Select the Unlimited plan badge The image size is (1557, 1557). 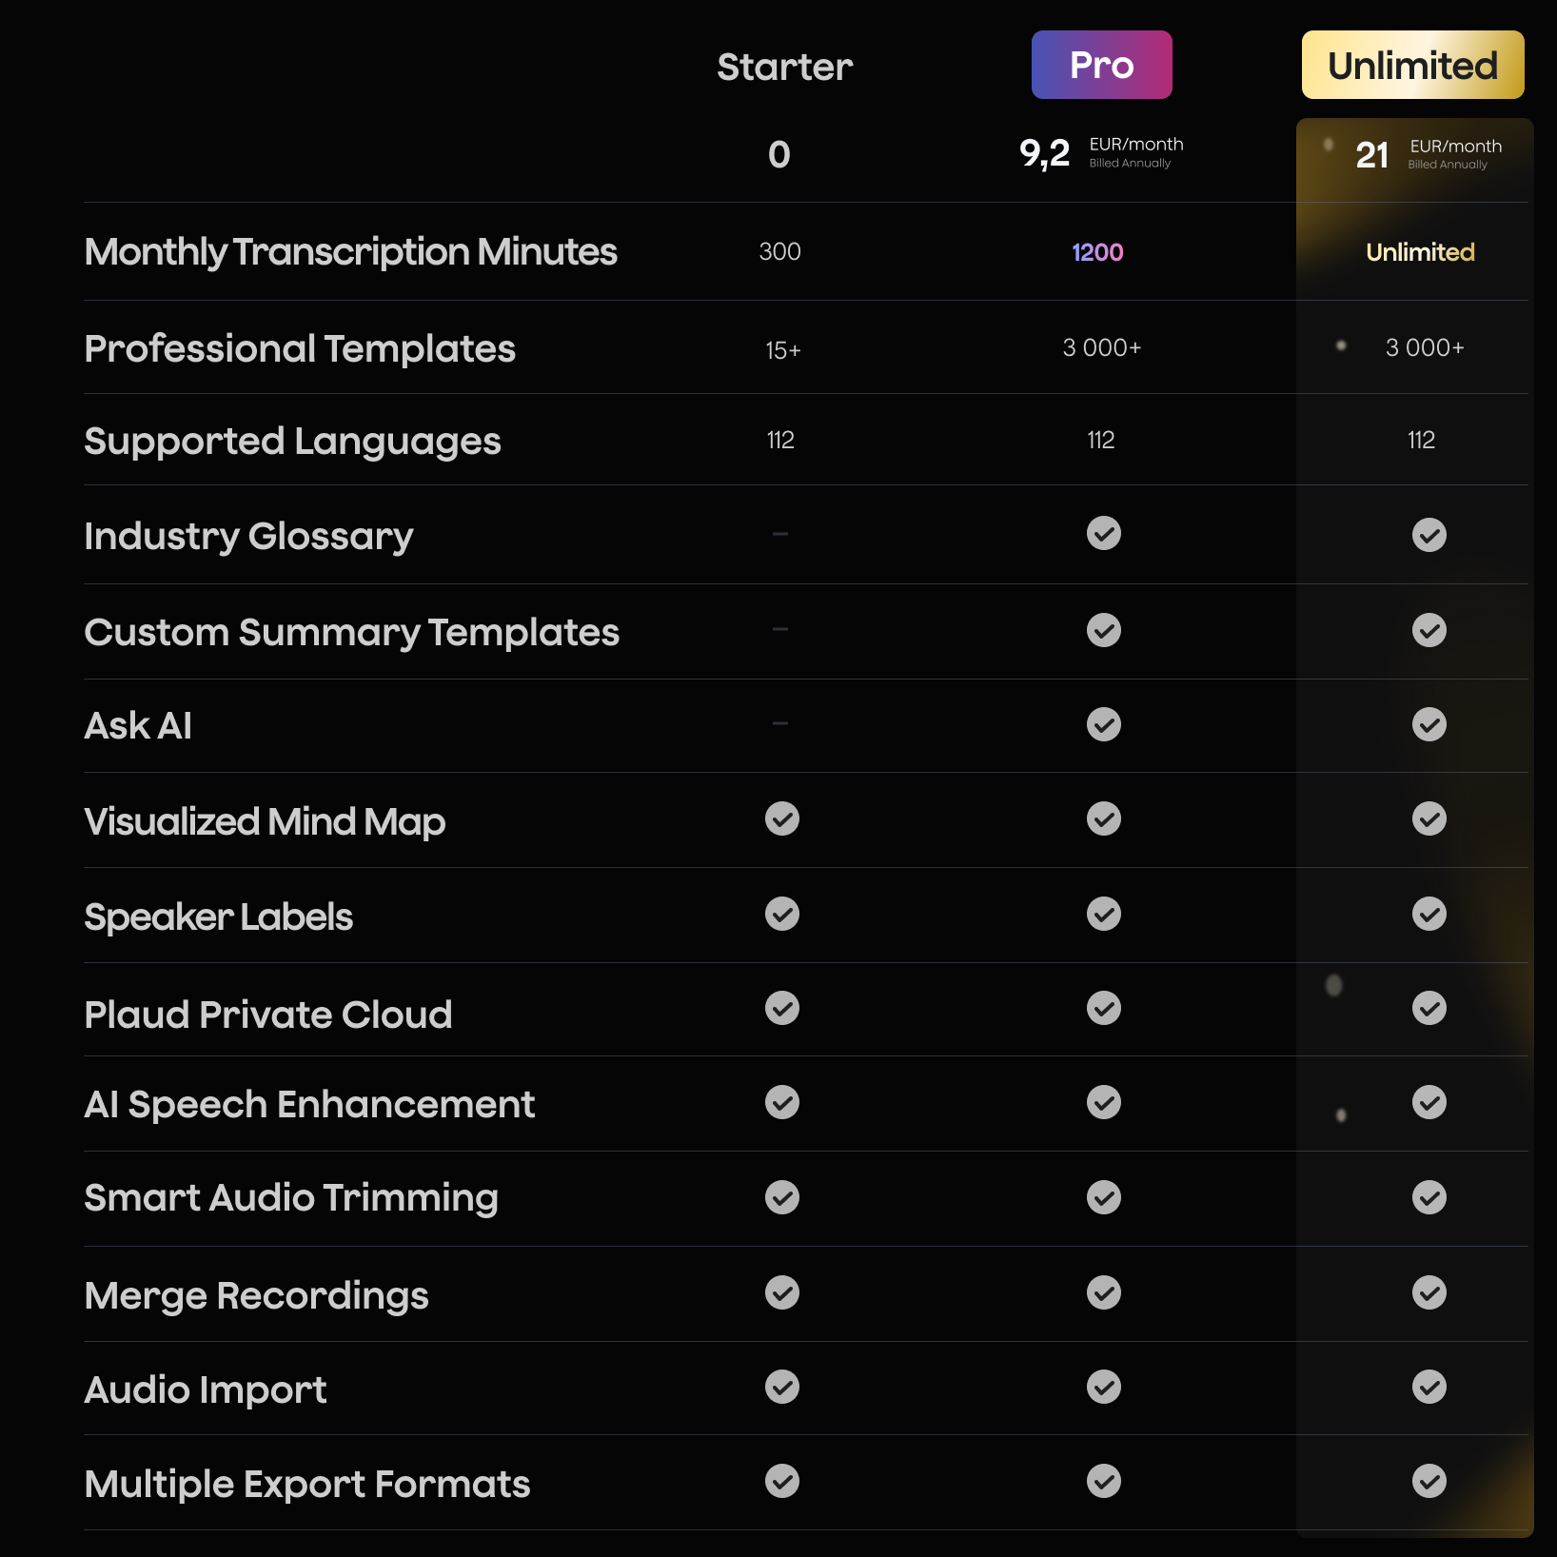(1412, 65)
